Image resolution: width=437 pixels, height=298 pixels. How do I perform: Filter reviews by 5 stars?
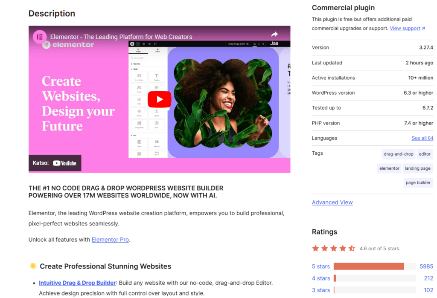(x=321, y=266)
